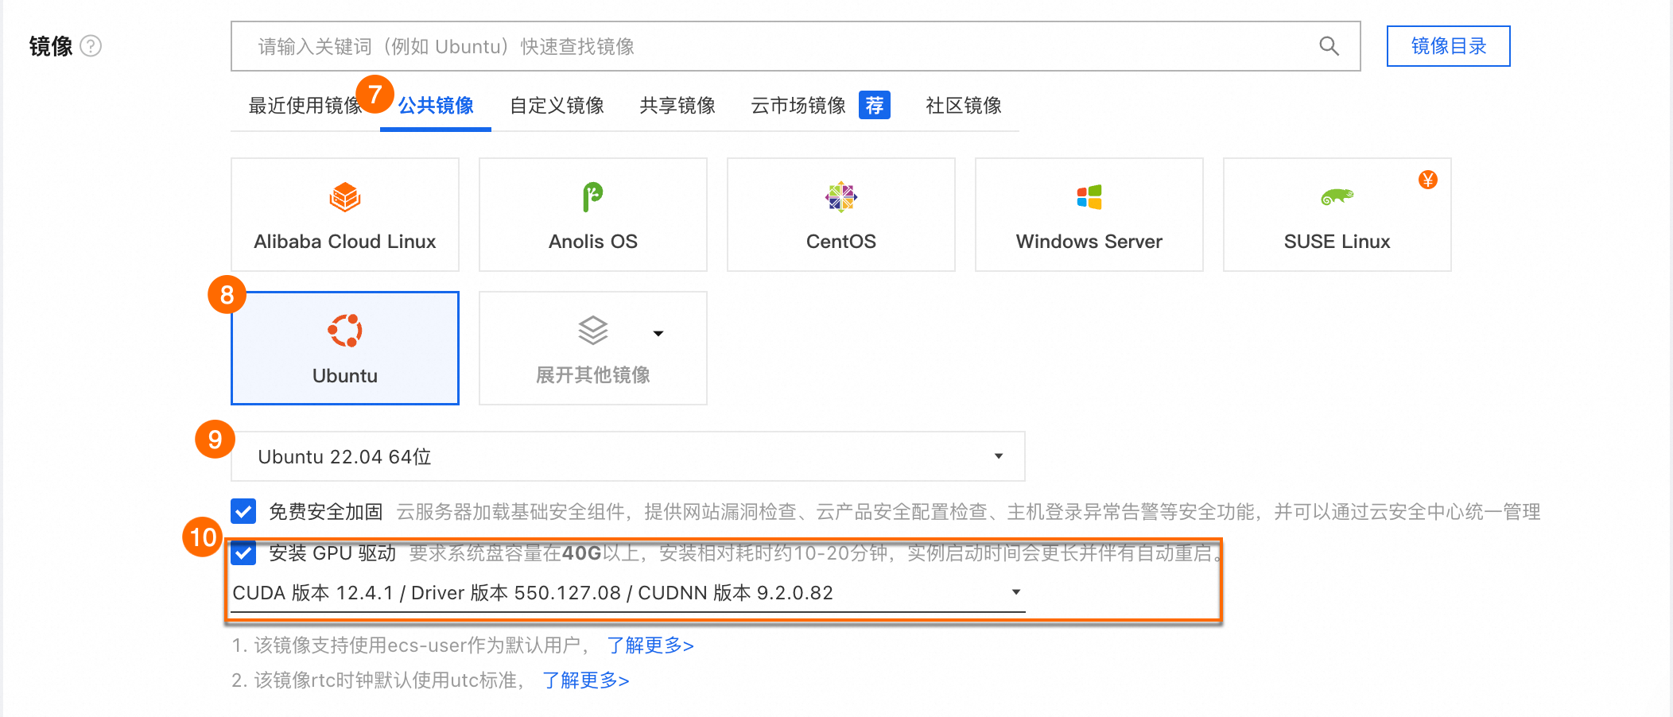Select the 公共镜像 tab
1673x717 pixels.
[436, 106]
